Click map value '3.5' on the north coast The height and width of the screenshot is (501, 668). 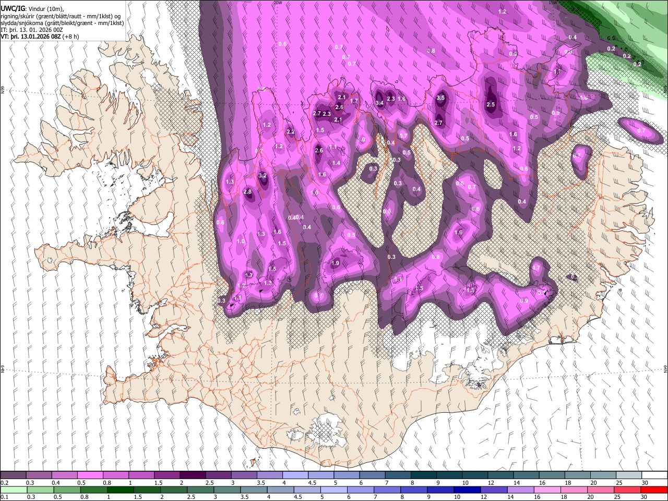click(x=440, y=98)
